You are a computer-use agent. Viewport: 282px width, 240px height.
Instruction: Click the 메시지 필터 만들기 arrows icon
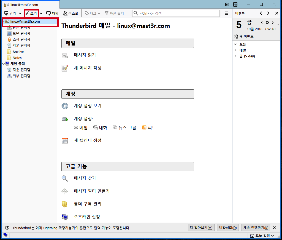coord(64,191)
